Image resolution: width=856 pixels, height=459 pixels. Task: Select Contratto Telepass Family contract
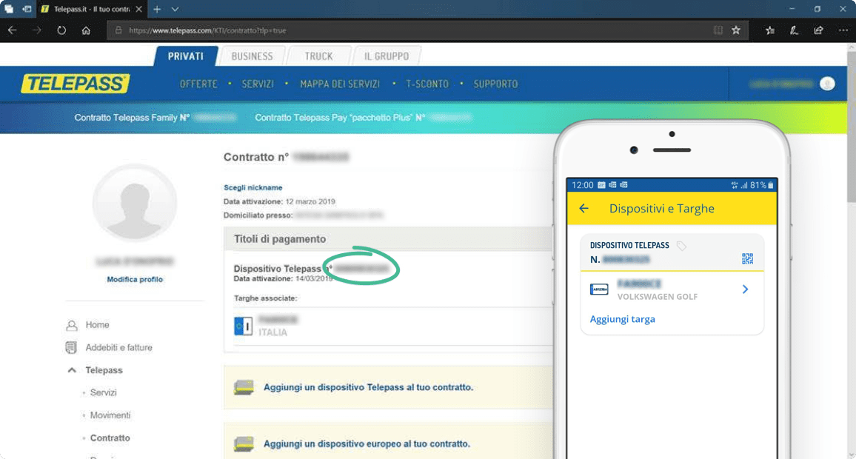click(x=155, y=118)
